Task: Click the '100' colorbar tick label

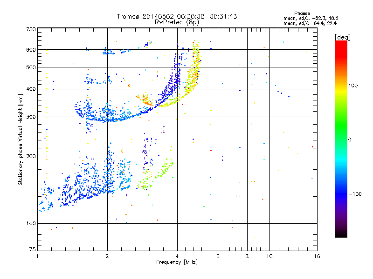Action: [353, 86]
